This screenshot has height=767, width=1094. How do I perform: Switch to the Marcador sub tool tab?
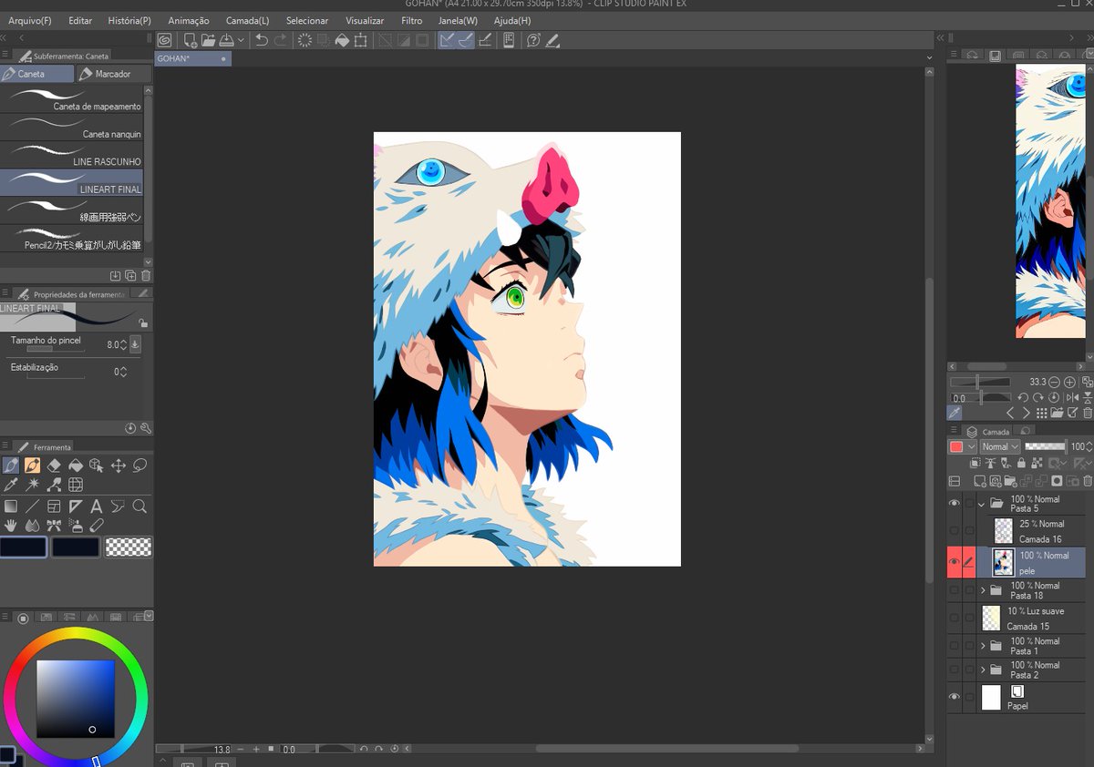point(112,74)
